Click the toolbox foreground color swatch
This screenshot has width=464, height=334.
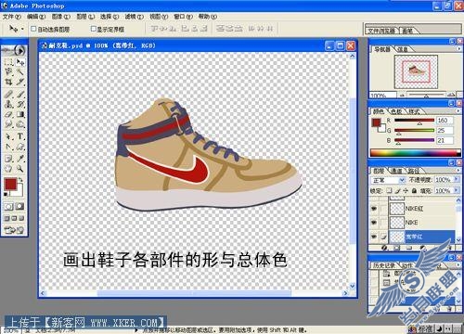pyautogui.click(x=10, y=184)
